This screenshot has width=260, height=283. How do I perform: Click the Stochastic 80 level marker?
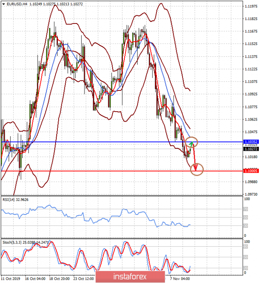[246, 247]
